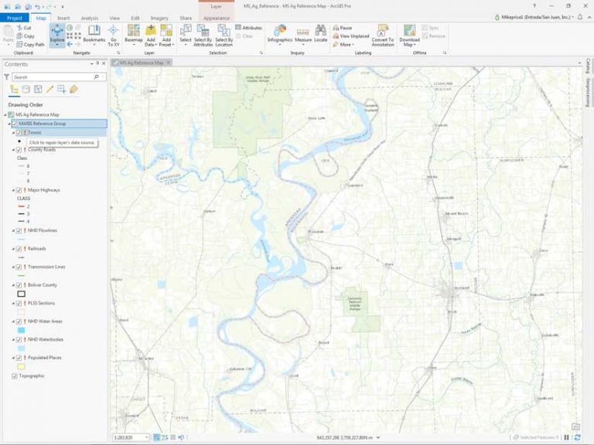Viewport: 594px width, 445px height.
Task: Collapse the Populated Places layer
Action: click(x=13, y=358)
